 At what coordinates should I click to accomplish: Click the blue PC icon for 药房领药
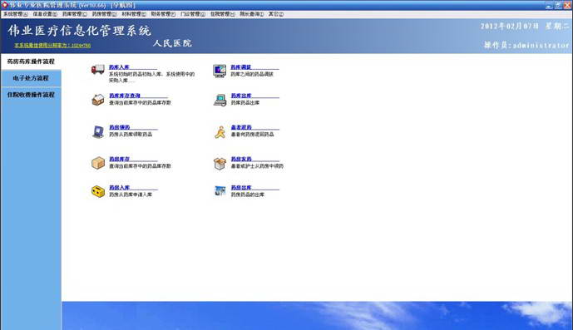coord(98,131)
